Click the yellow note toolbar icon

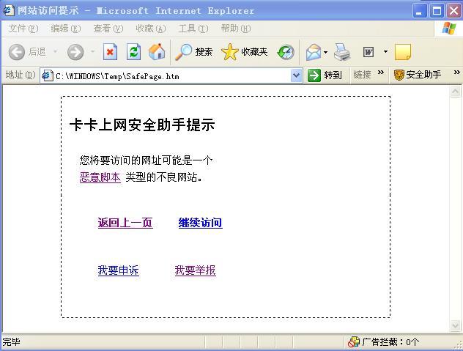pyautogui.click(x=403, y=52)
